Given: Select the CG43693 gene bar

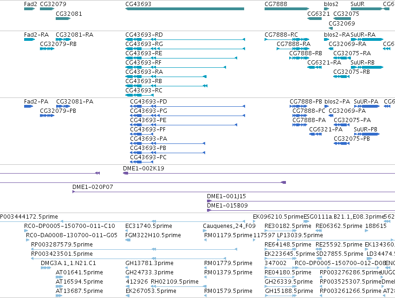Looking at the screenshot, I should pyautogui.click(x=185, y=9).
